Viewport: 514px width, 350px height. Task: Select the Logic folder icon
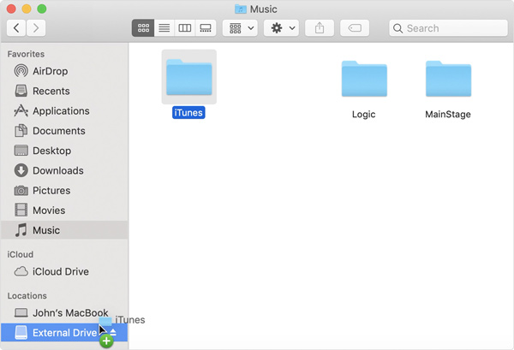point(364,79)
